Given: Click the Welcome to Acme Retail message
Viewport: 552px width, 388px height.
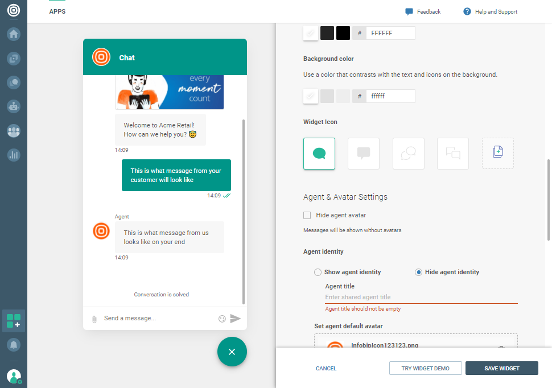Looking at the screenshot, I should click(x=160, y=130).
